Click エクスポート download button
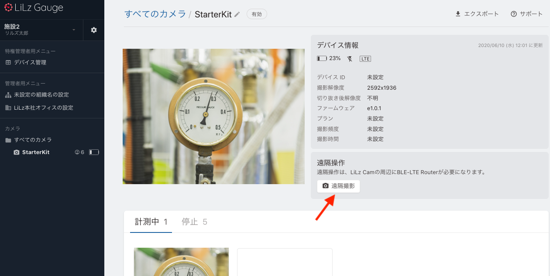The width and height of the screenshot is (550, 276). pyautogui.click(x=477, y=14)
